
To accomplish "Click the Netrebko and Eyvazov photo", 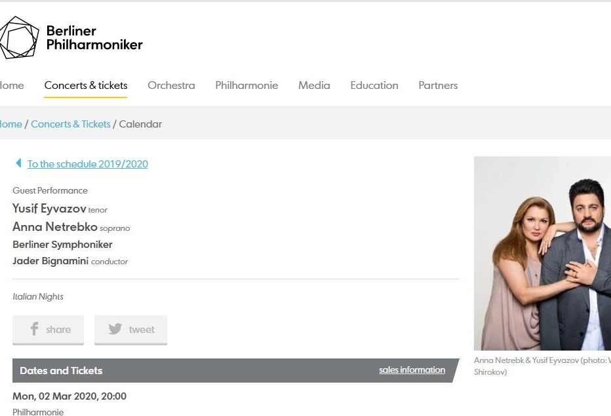I will (542, 253).
